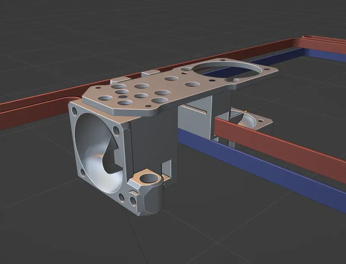The width and height of the screenshot is (346, 264).
Task: Click the small hole beside the motor cutout
Action: pyautogui.click(x=212, y=79)
